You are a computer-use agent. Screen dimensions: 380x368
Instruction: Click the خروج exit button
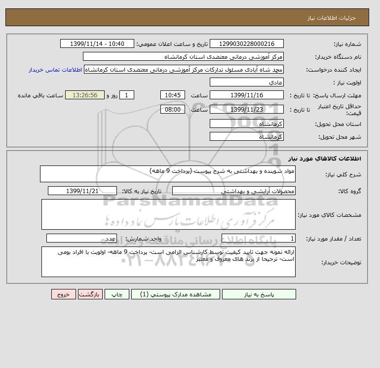point(64,294)
